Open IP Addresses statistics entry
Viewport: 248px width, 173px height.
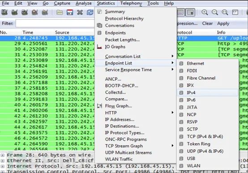[x=120, y=120]
